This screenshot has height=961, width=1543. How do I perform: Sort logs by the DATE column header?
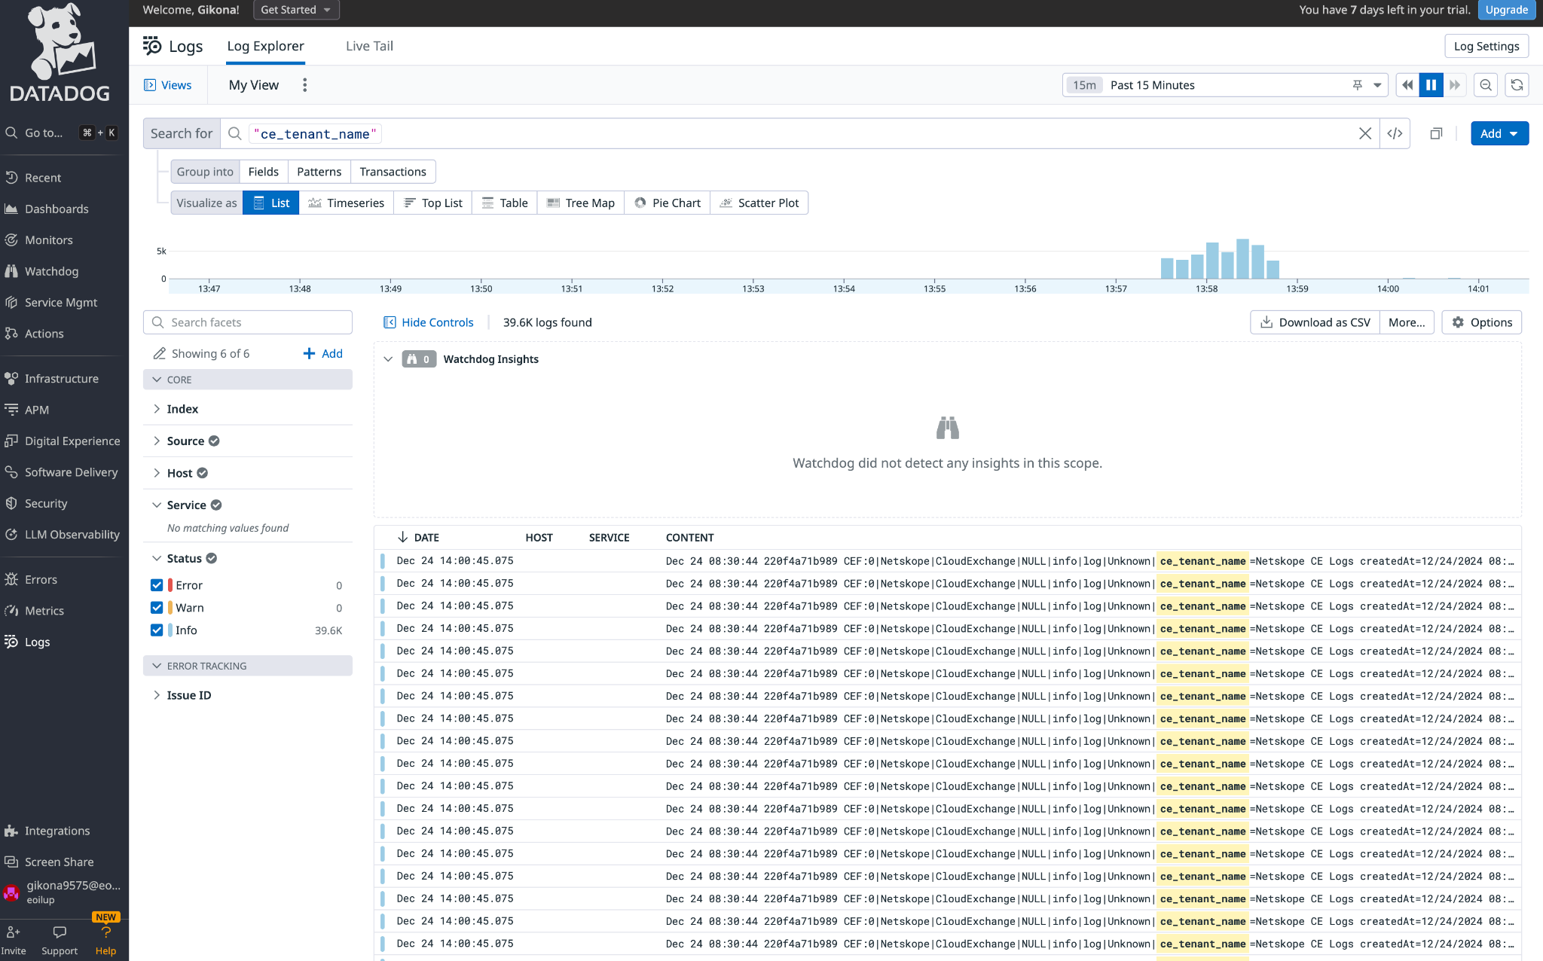pos(418,538)
